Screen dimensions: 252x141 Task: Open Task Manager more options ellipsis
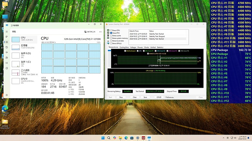pos(100,32)
